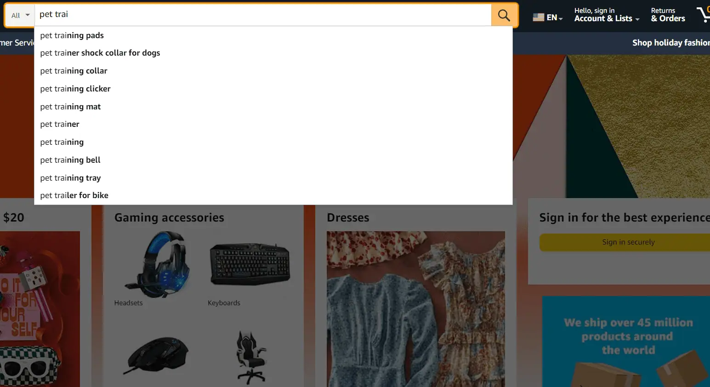Select the 'pet training bell' suggestion
This screenshot has height=387, width=710.
(70, 160)
